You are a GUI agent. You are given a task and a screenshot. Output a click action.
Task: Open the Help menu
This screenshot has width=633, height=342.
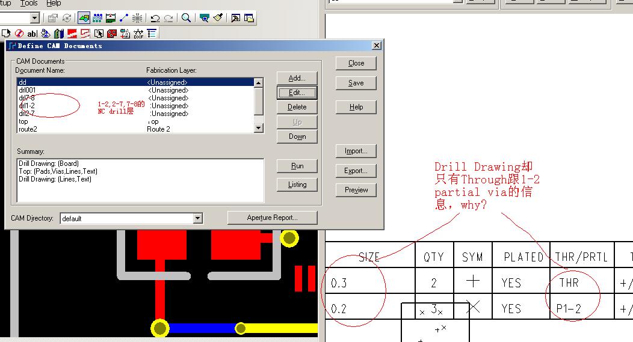pyautogui.click(x=54, y=3)
